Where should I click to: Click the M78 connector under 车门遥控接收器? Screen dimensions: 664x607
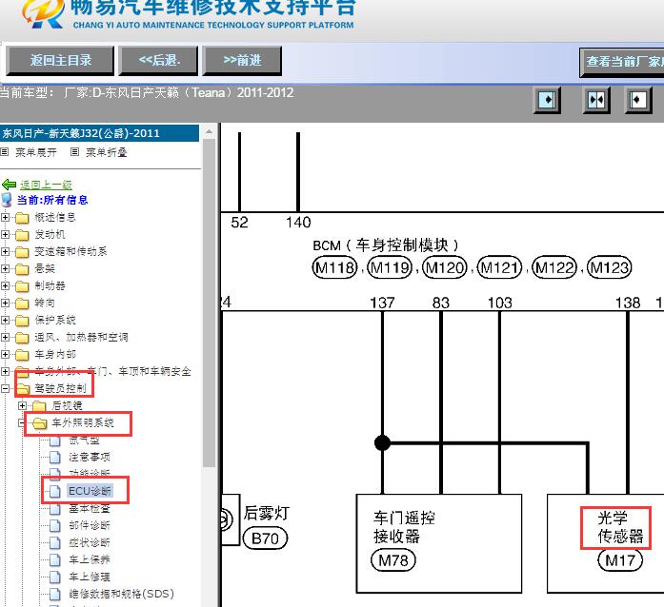[x=393, y=561]
